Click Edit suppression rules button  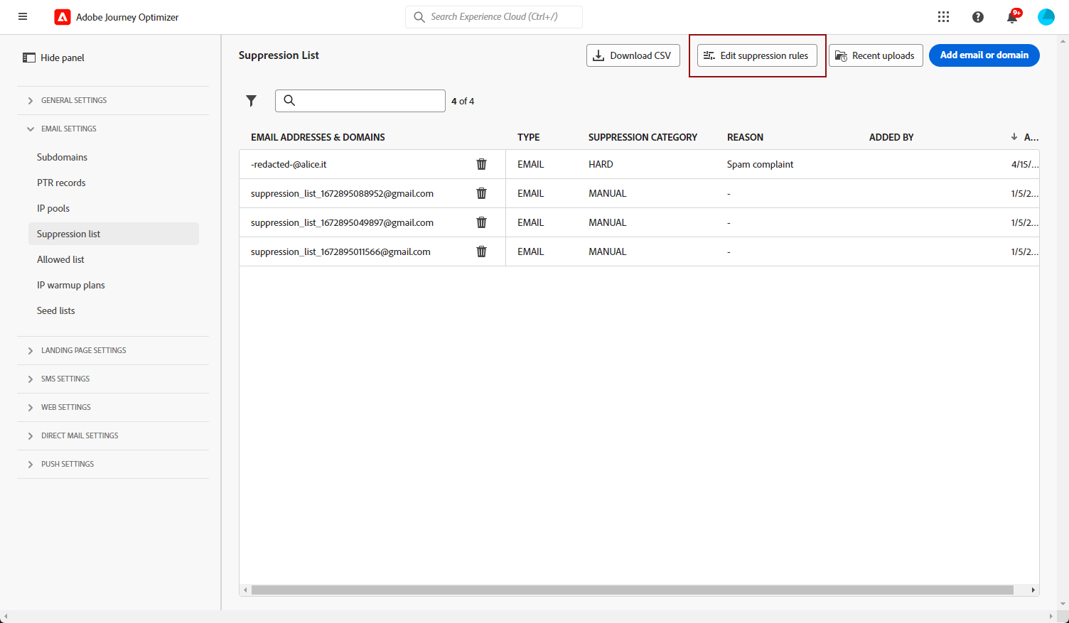(757, 55)
